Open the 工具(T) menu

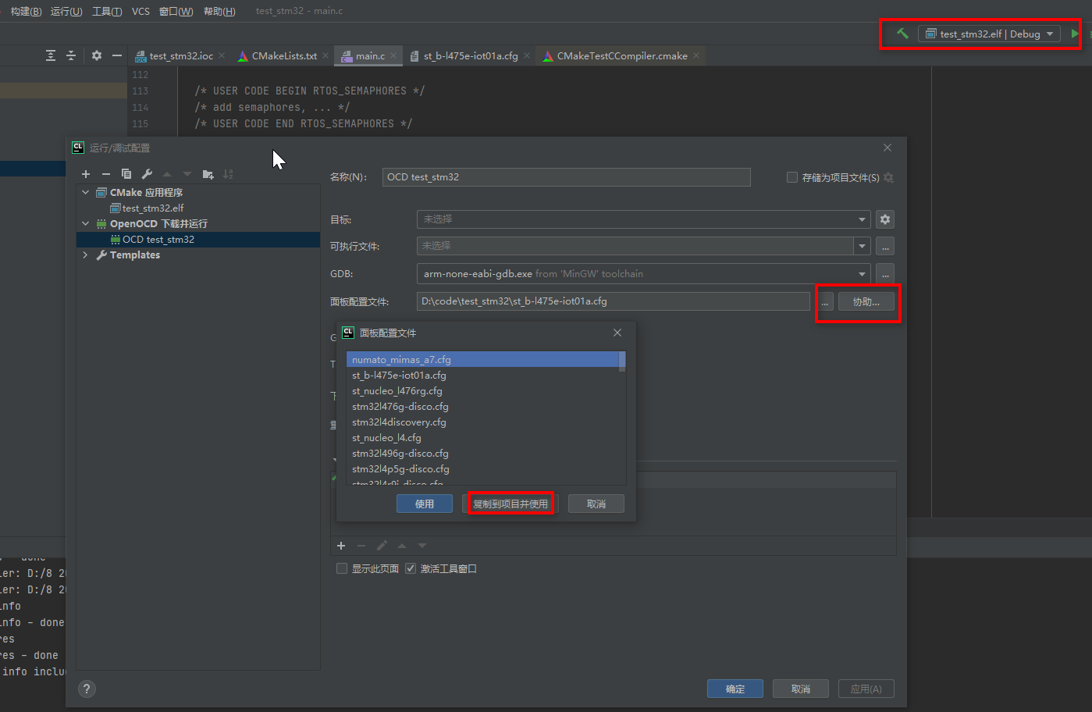point(107,11)
